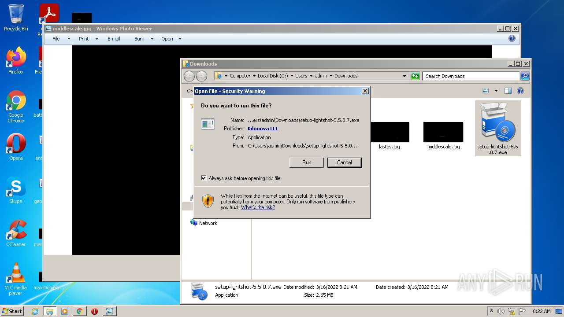
Task: Open Kilonova LLC publisher link
Action: pos(263,129)
